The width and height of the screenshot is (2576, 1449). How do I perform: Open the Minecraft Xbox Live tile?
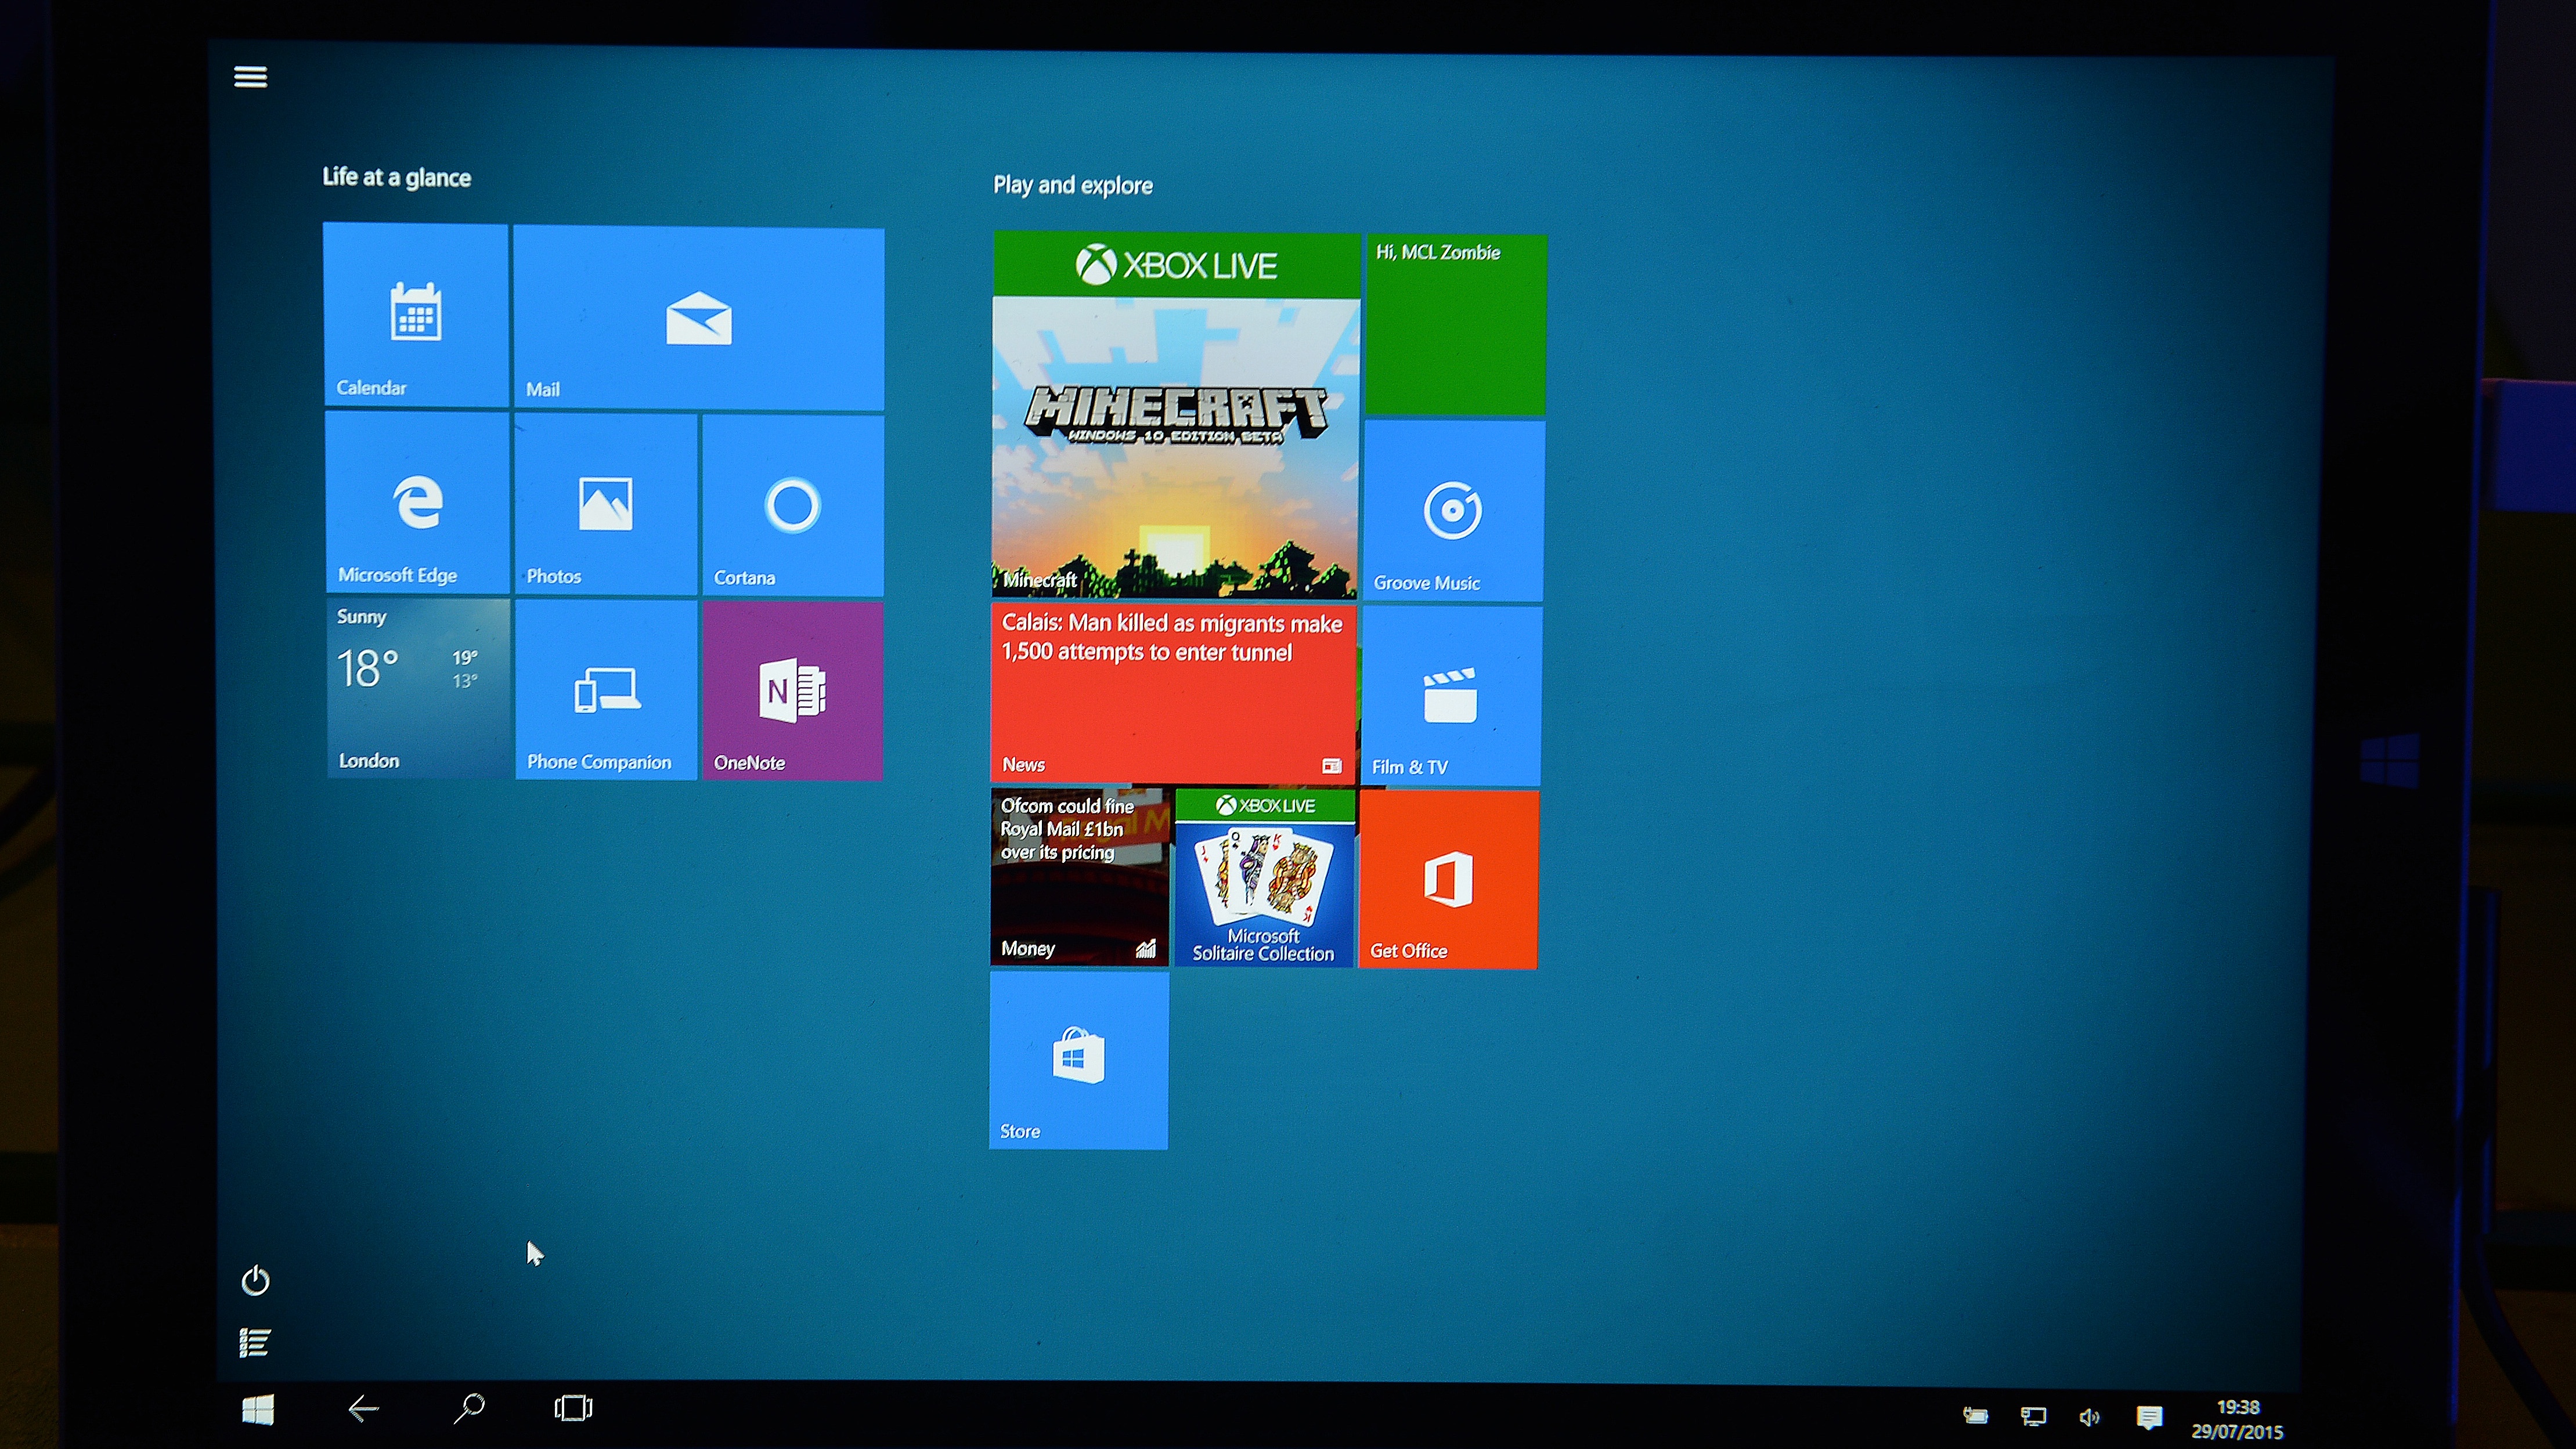pos(1176,415)
